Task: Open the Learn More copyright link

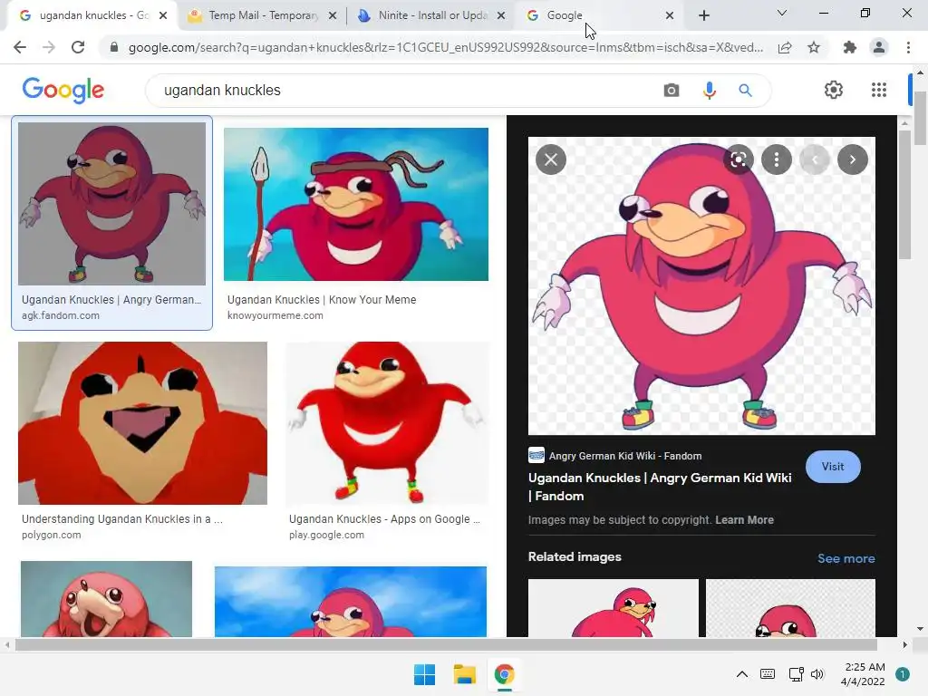Action: pos(745,519)
